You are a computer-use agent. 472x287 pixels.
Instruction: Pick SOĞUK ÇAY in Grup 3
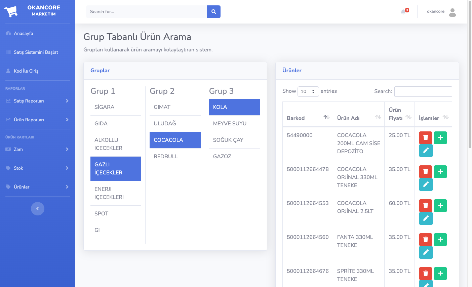click(235, 140)
